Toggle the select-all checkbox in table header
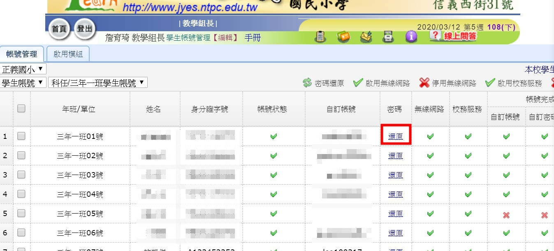 pyautogui.click(x=21, y=109)
